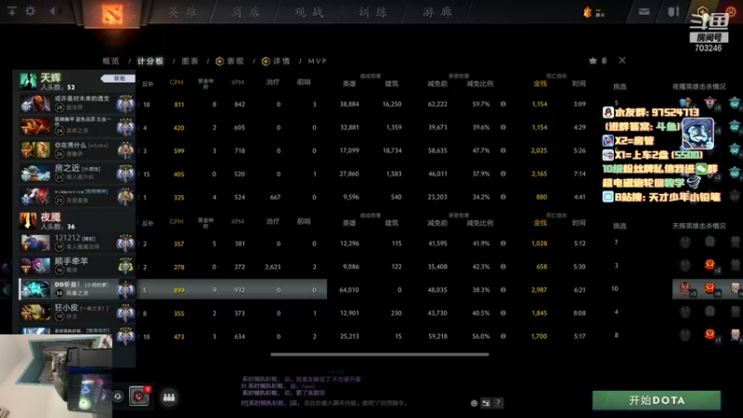
Task: Click rank medal of player 顺手牵羊
Action: click(x=125, y=267)
